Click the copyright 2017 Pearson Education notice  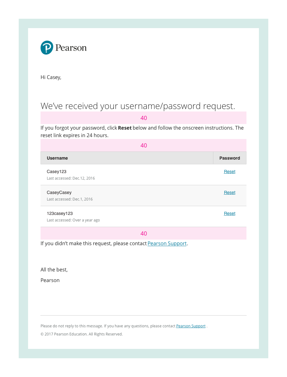coord(81,334)
